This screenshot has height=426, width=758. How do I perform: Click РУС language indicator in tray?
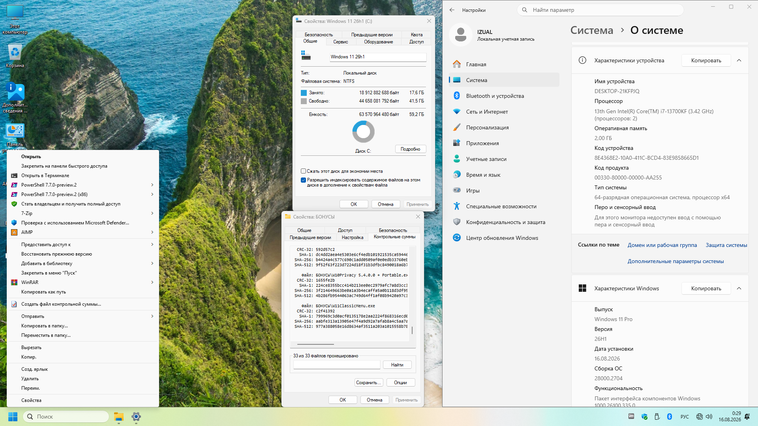685,417
